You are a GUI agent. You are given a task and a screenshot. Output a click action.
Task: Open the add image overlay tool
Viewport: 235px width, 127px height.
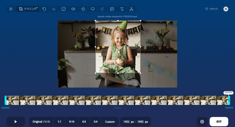pyautogui.click(x=112, y=9)
